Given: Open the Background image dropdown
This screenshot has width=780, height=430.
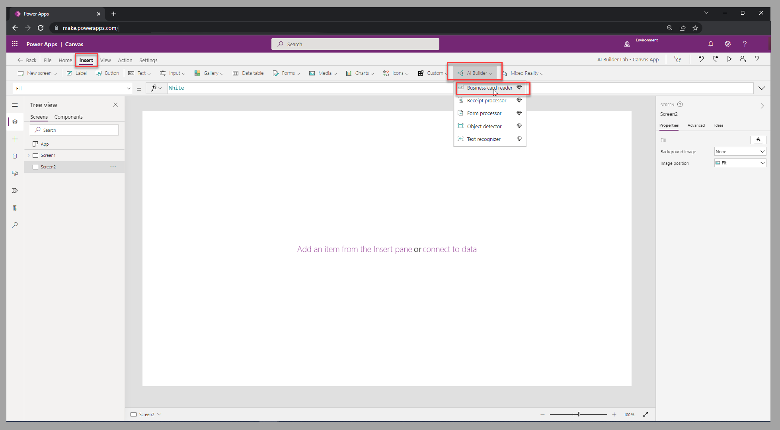Looking at the screenshot, I should tap(739, 151).
